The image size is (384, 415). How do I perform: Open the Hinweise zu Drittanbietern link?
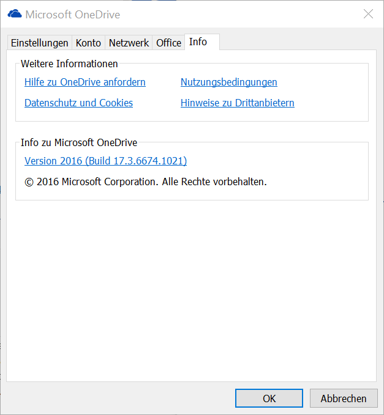(x=237, y=103)
